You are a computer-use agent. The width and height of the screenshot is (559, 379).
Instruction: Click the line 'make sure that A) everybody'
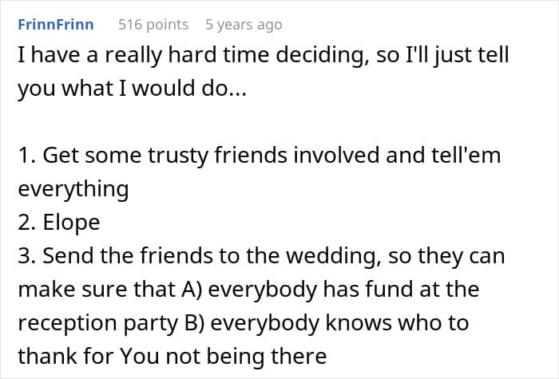click(x=248, y=289)
